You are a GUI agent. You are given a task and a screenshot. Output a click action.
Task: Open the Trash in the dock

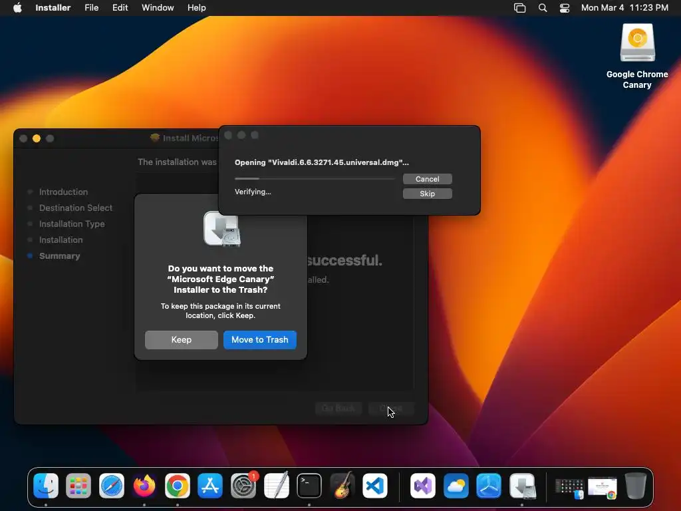pyautogui.click(x=635, y=485)
